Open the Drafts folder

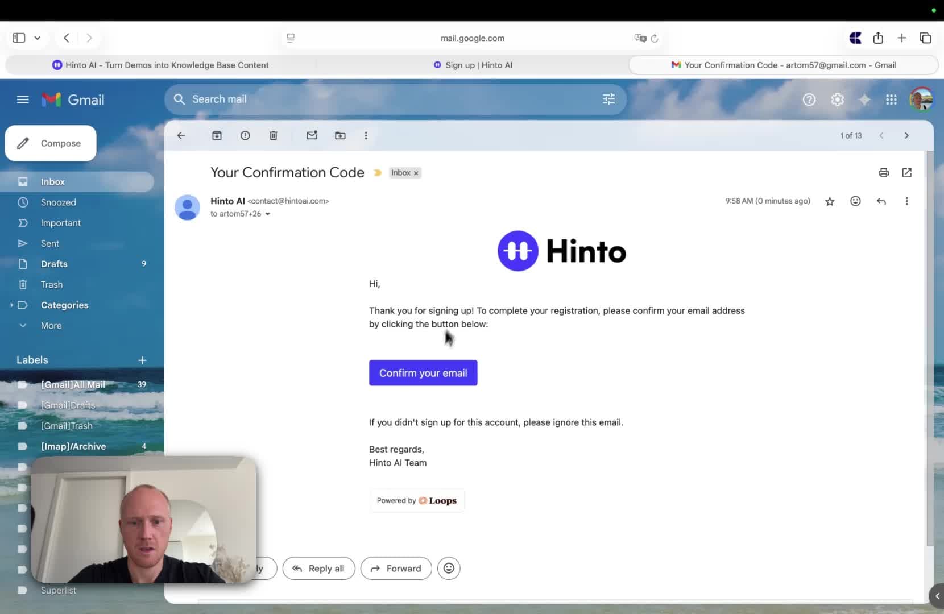[77, 264]
